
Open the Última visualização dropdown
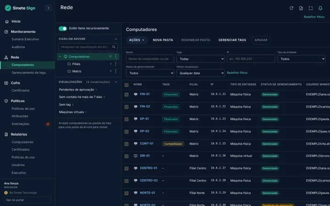200,73
